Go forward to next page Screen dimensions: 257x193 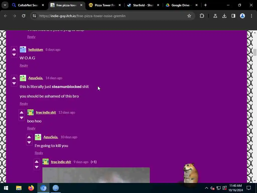click(14, 16)
